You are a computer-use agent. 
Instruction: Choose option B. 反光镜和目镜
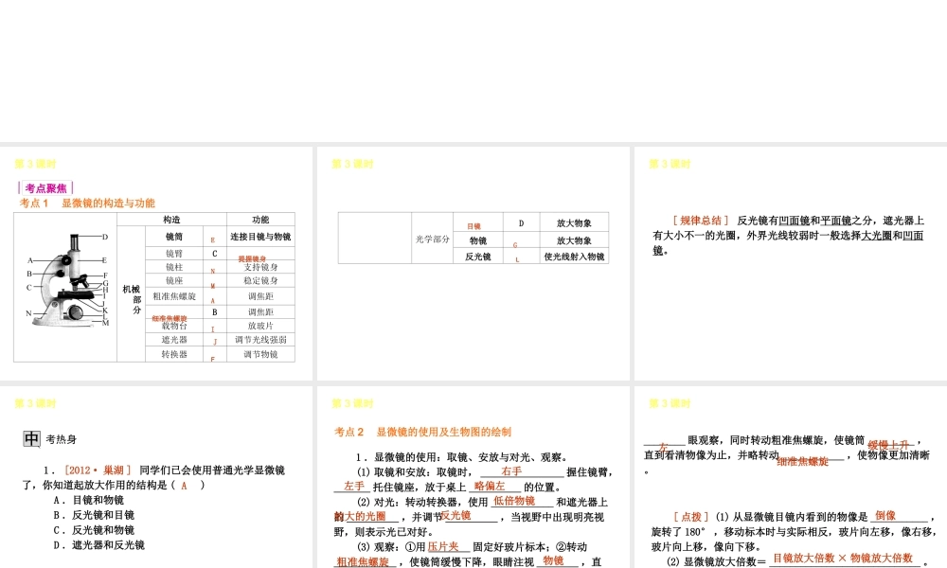pos(94,515)
